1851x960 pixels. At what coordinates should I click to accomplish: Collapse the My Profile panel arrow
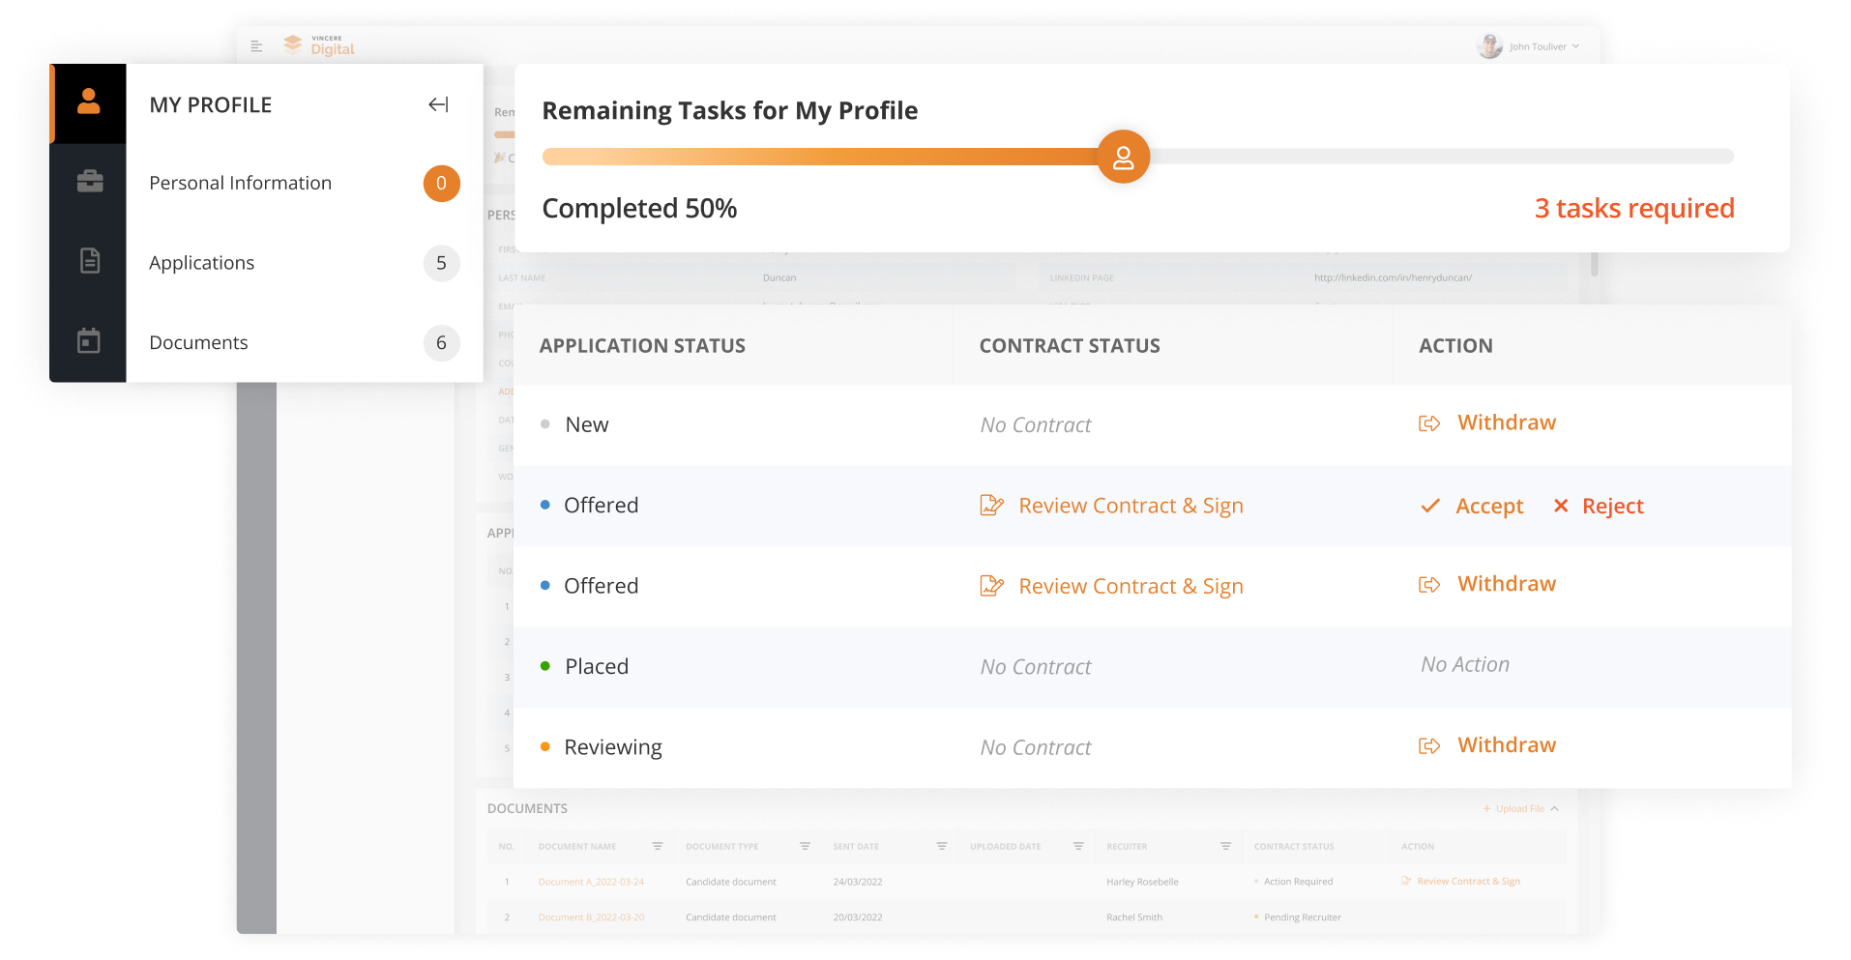click(x=438, y=104)
